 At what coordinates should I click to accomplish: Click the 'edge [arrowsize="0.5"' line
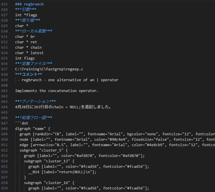tap(117, 145)
